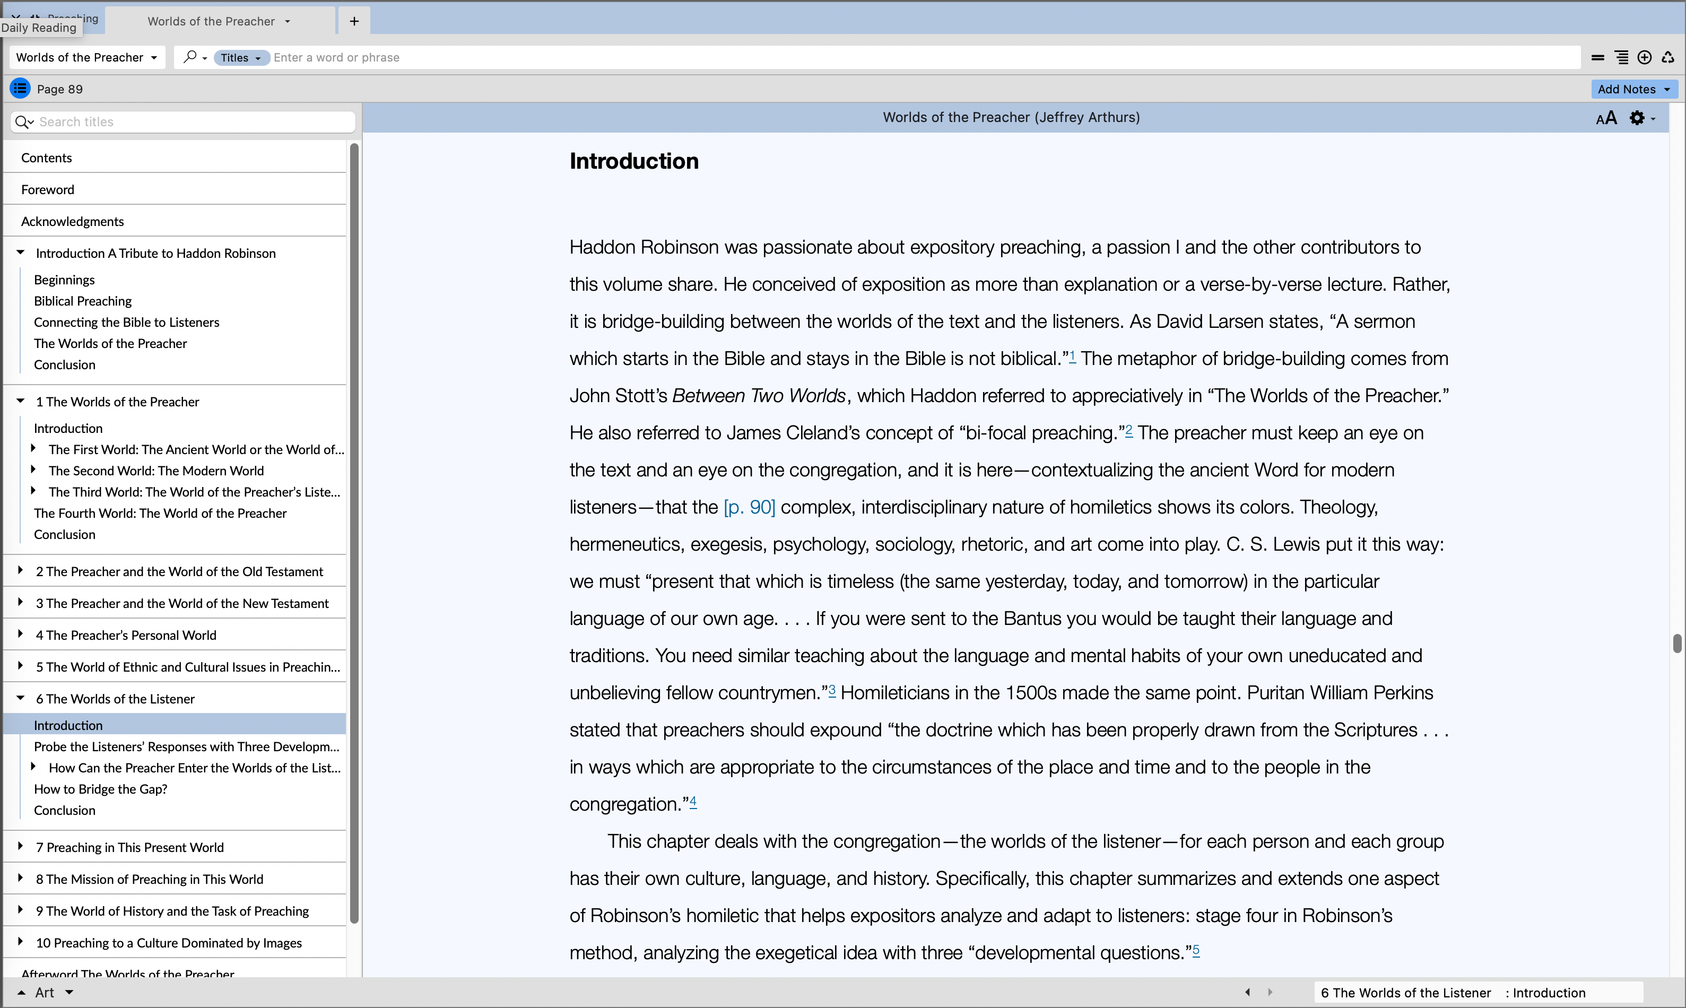The image size is (1686, 1008).
Task: Expand 7 Preaching in This Present World
Action: click(x=20, y=846)
